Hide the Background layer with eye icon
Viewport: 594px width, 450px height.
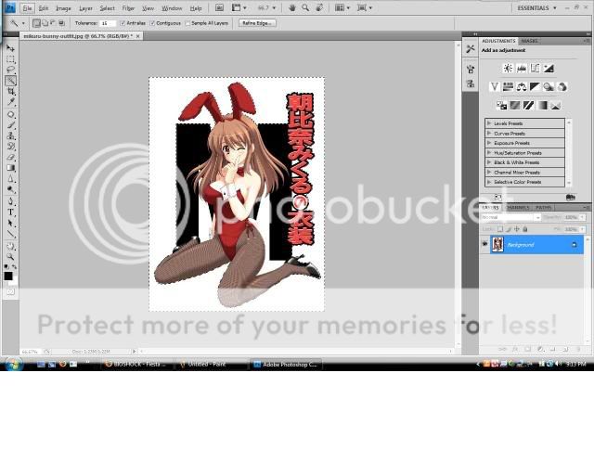click(x=484, y=244)
